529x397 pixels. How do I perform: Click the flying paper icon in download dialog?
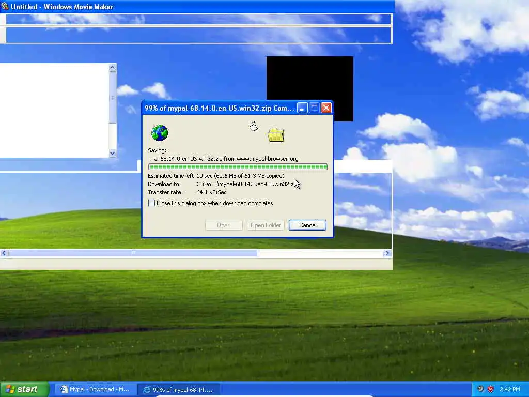(253, 126)
